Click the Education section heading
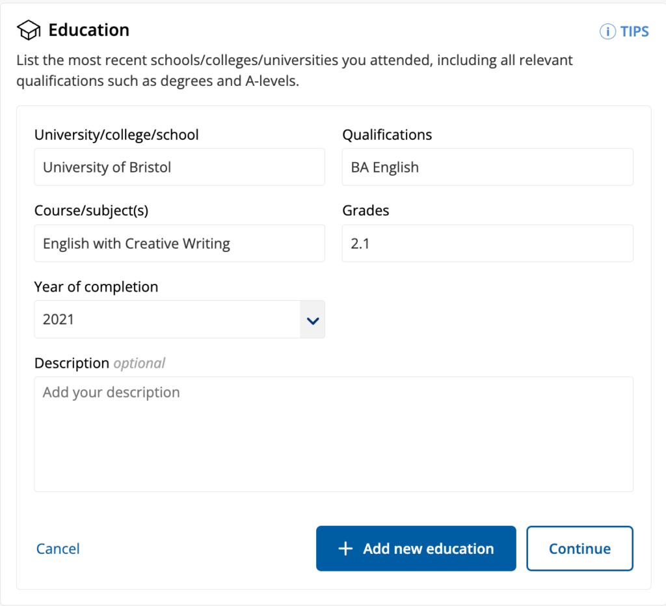Screen dimensions: 666x606 point(88,29)
